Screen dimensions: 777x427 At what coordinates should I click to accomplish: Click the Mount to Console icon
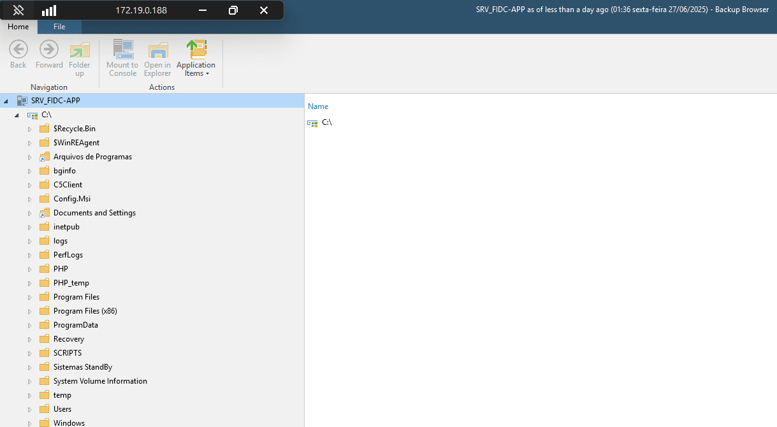pos(122,50)
